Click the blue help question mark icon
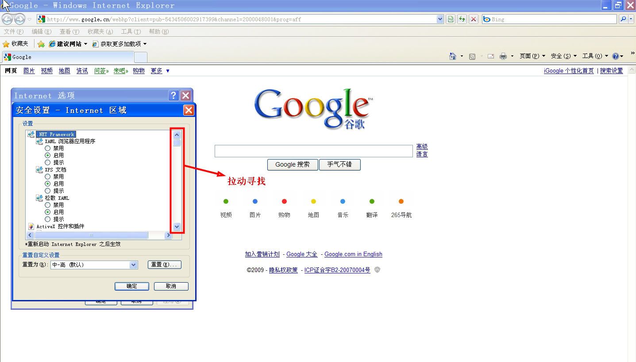Screen dimensions: 636x362 tap(615, 56)
